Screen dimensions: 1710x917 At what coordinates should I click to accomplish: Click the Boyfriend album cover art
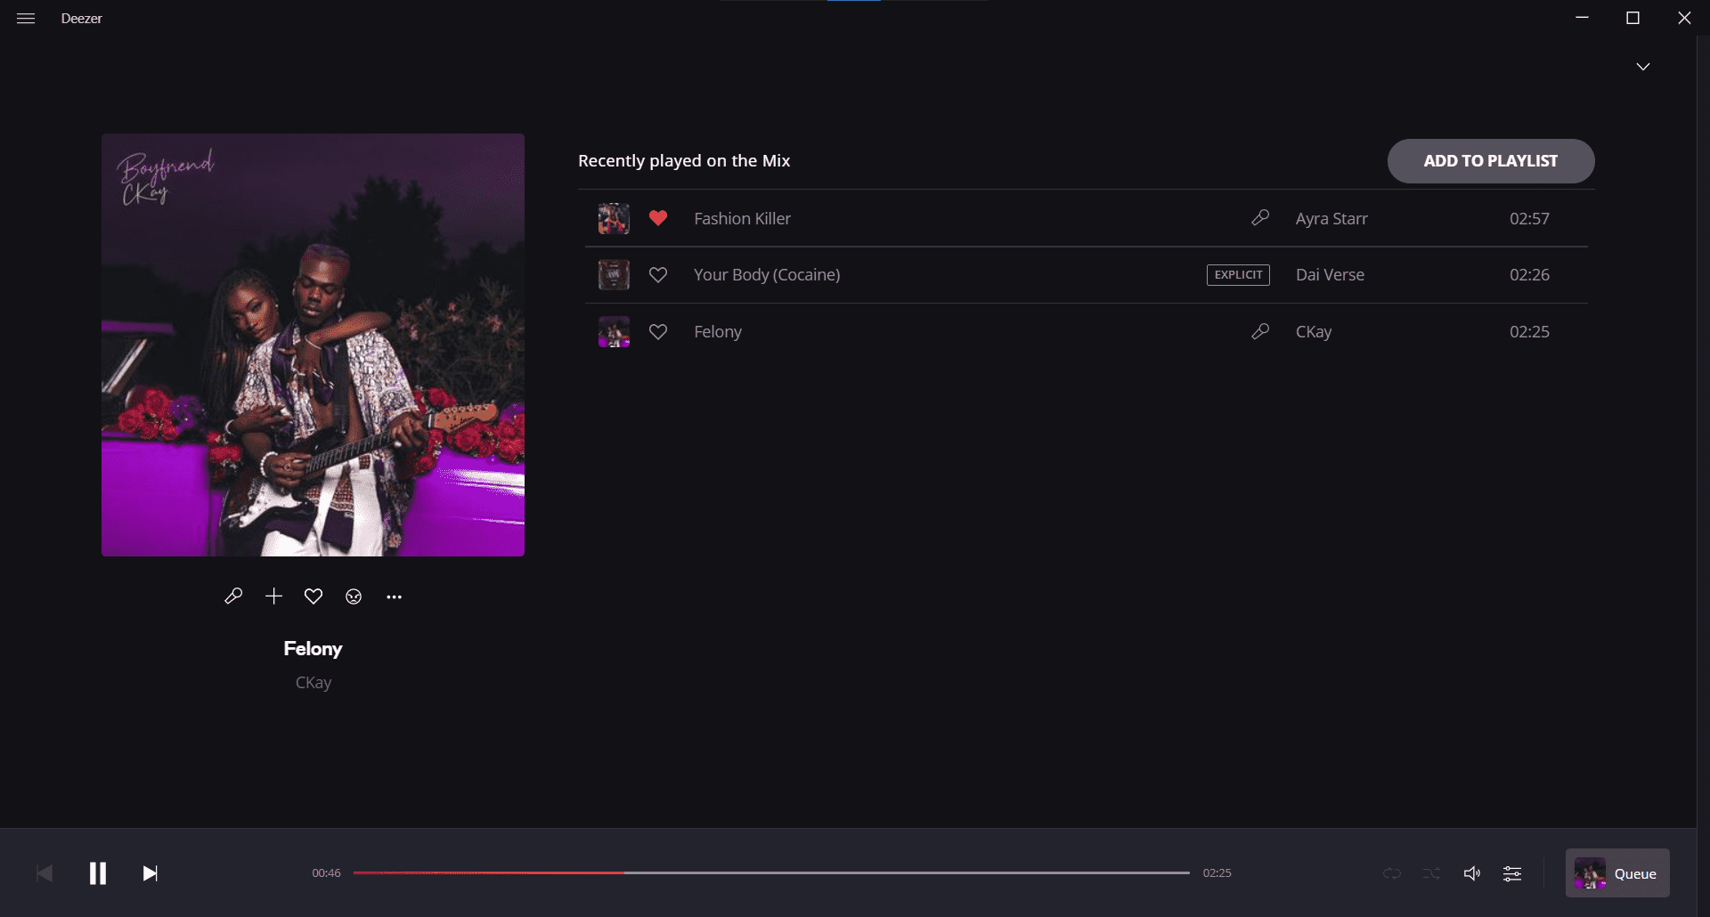coord(313,345)
